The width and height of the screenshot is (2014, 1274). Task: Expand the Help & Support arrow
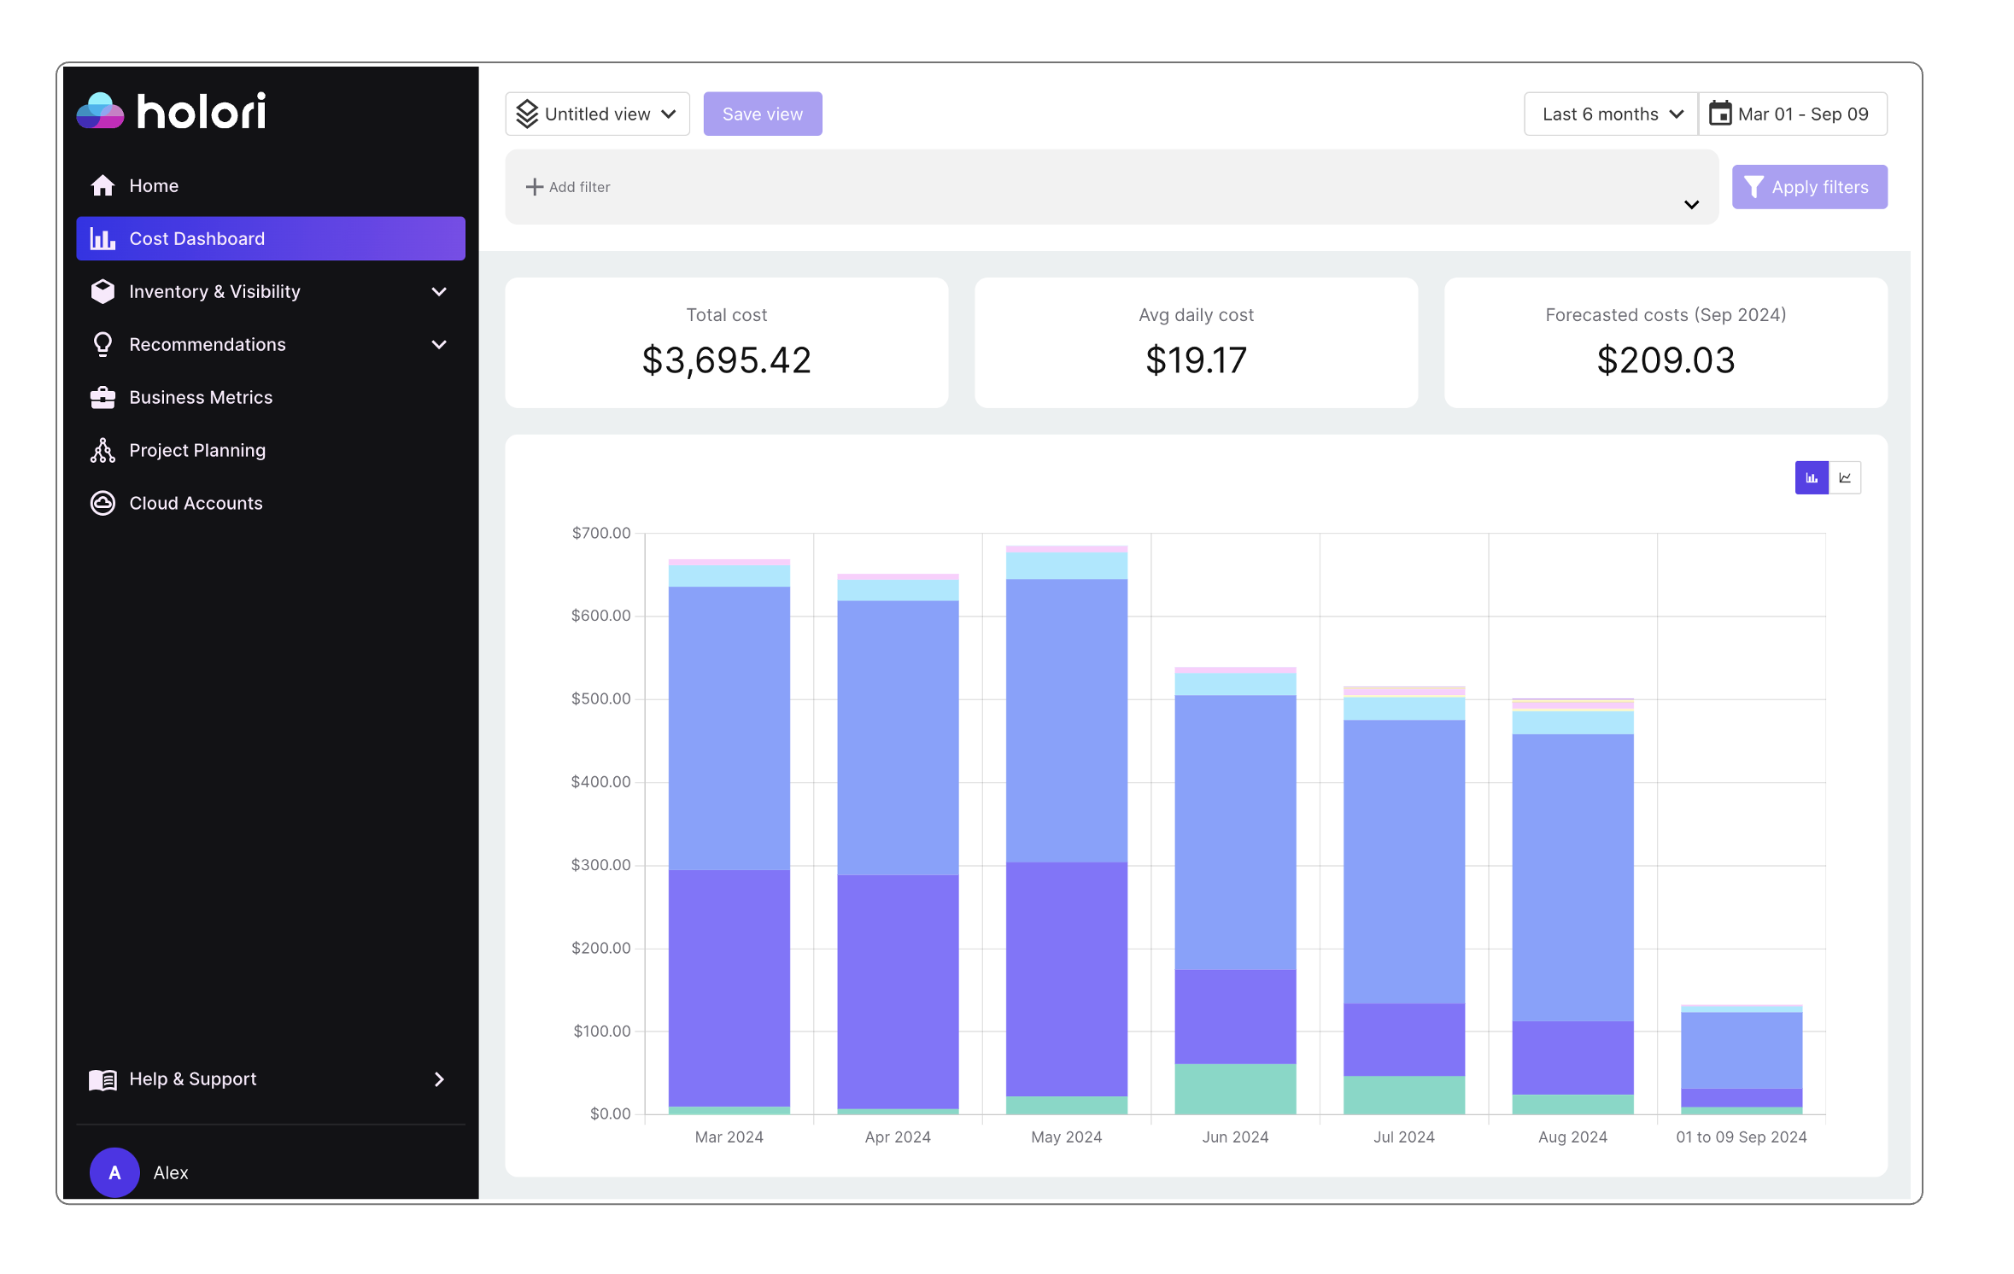(439, 1079)
